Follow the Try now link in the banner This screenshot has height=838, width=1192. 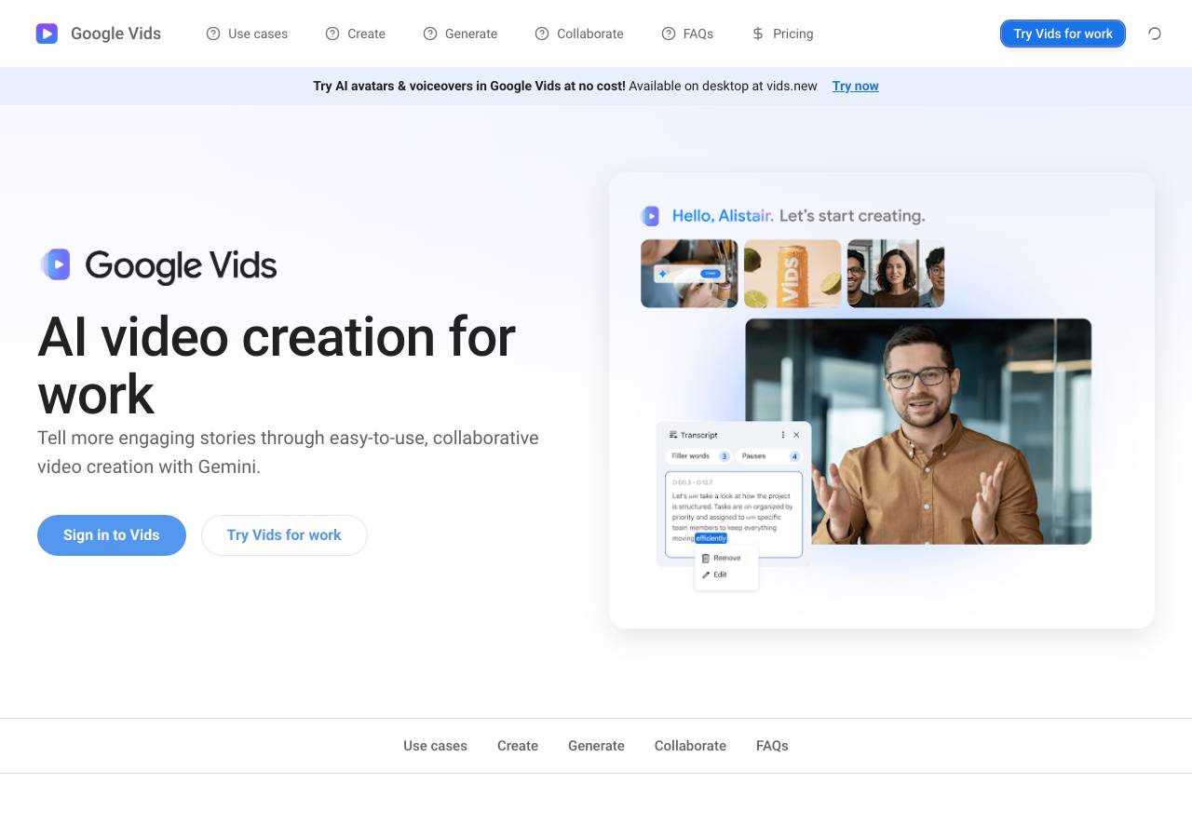(856, 86)
